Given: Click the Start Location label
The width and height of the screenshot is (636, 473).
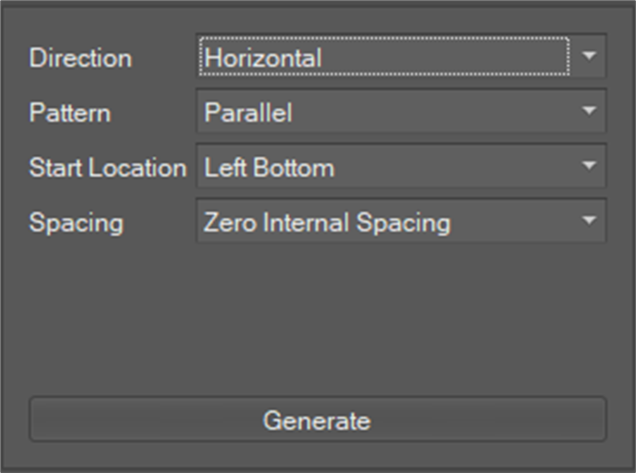Looking at the screenshot, I should [x=108, y=168].
